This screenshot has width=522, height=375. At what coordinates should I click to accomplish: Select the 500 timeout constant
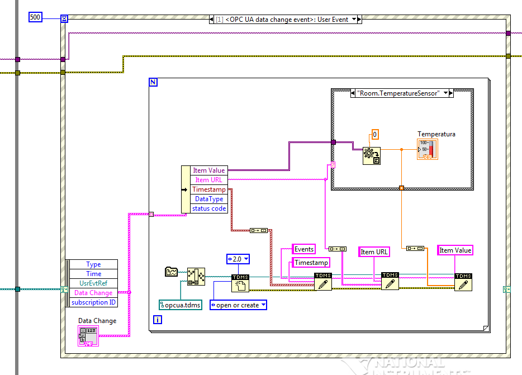click(x=35, y=17)
